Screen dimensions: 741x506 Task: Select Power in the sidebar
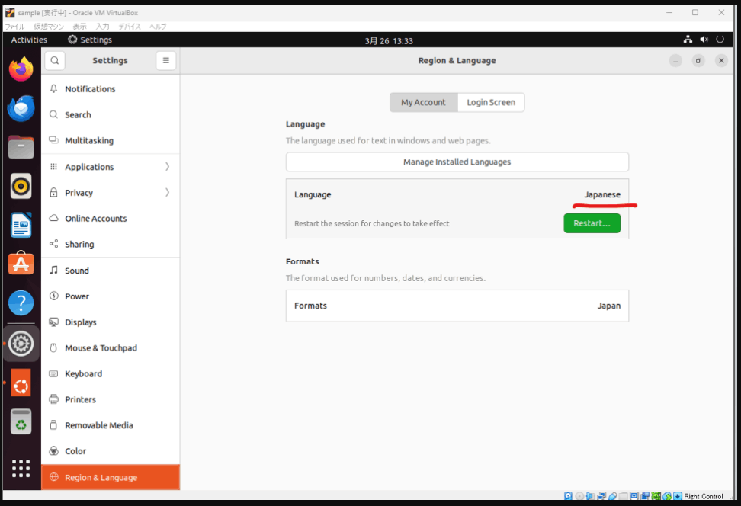[111, 296]
